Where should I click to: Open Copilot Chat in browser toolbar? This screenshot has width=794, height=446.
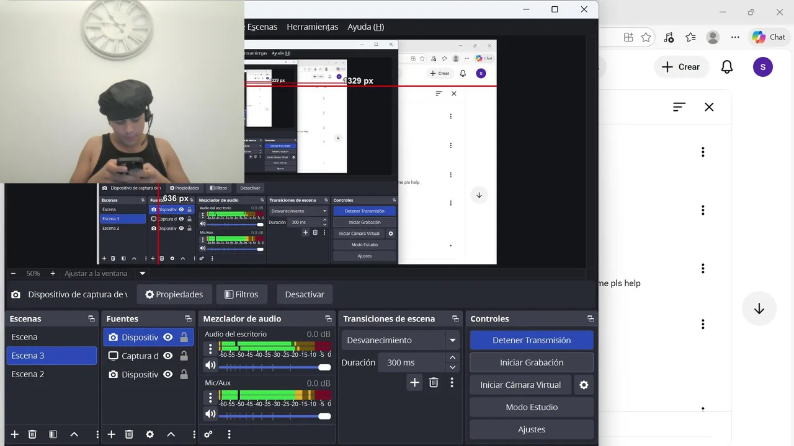pos(769,37)
